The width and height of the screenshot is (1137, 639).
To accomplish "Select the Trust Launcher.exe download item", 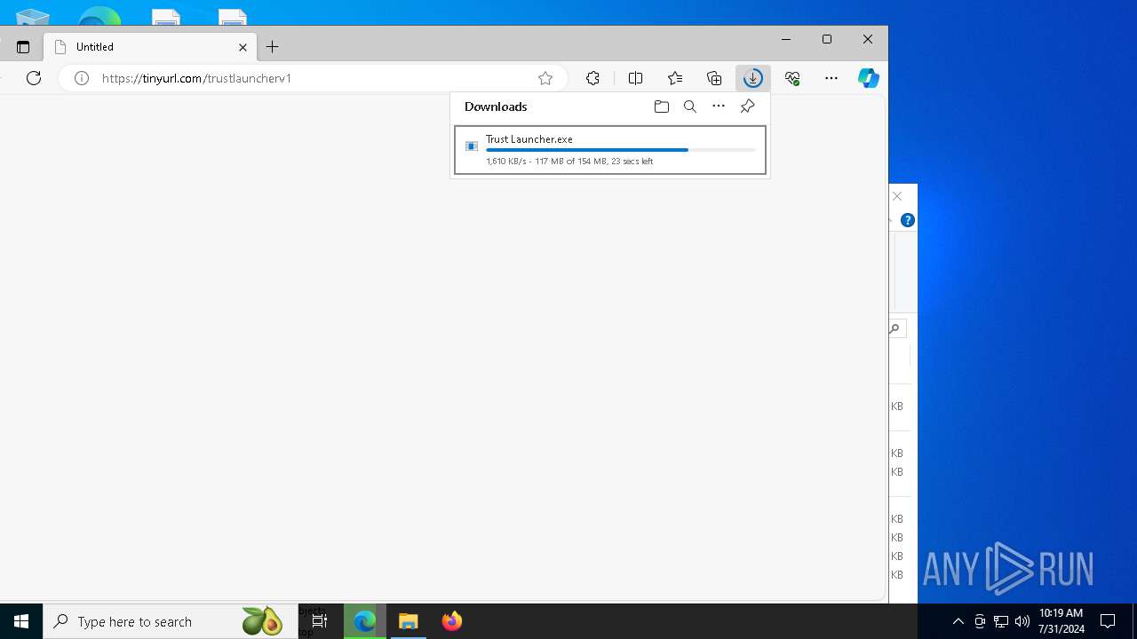I will (x=610, y=150).
